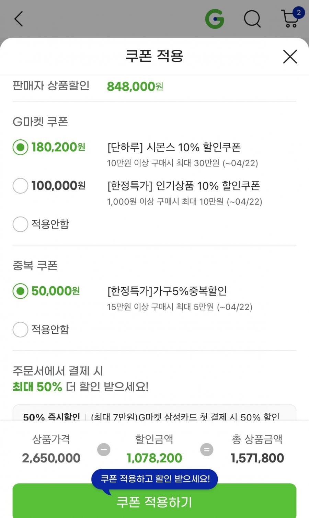Close the 쿠폰 적용 sheet

(290, 57)
